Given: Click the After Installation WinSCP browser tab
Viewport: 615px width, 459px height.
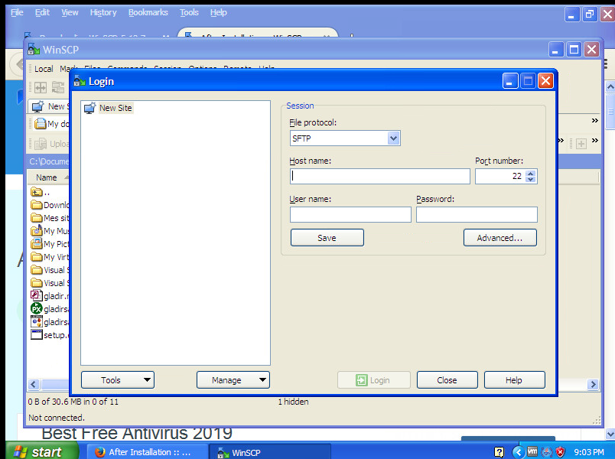Looking at the screenshot, I should coord(257,33).
